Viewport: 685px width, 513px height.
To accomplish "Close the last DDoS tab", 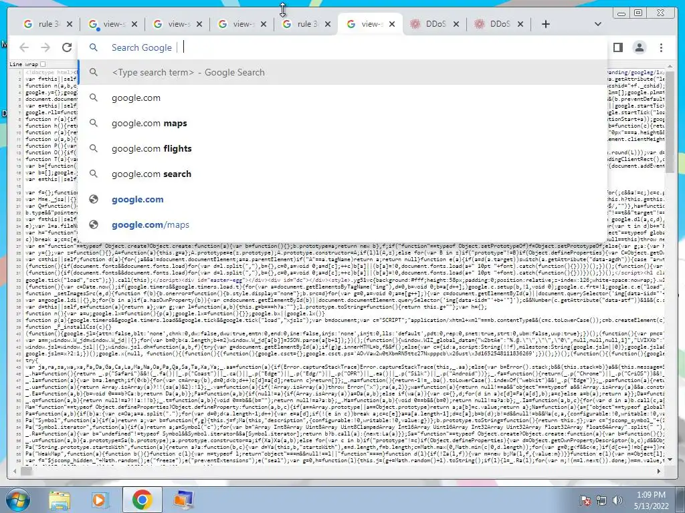I will click(520, 24).
